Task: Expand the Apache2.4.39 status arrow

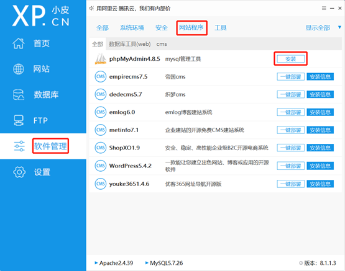Action: pos(96,263)
